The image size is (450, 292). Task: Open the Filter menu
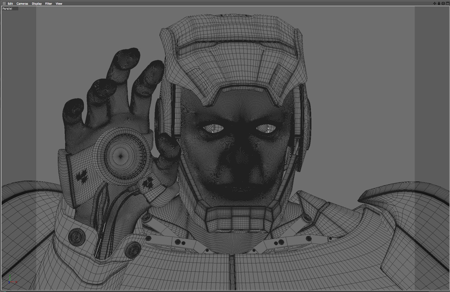49,4
